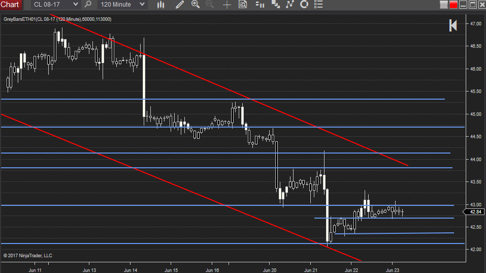Click the Jun 16 date label
Image resolution: width=486 pixels, height=273 pixels.
pyautogui.click(x=212, y=270)
